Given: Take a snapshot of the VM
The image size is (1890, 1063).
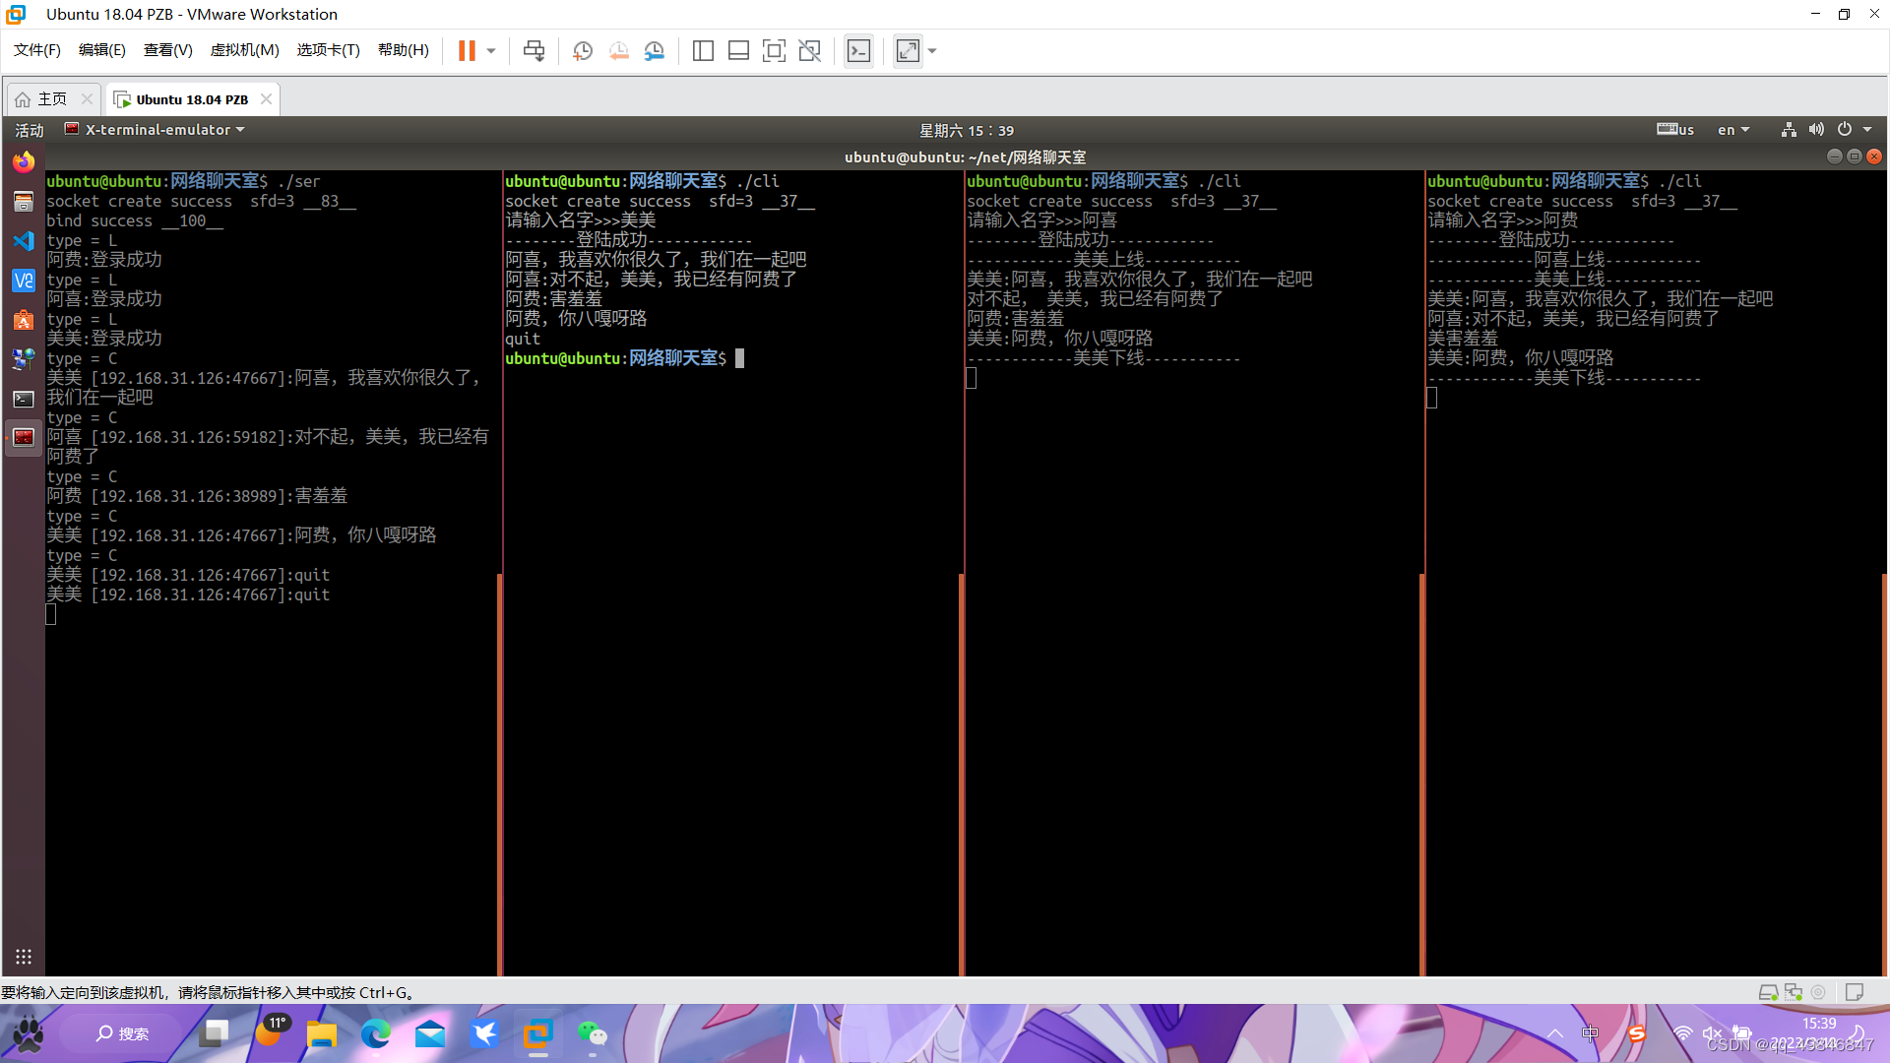Looking at the screenshot, I should tap(582, 50).
